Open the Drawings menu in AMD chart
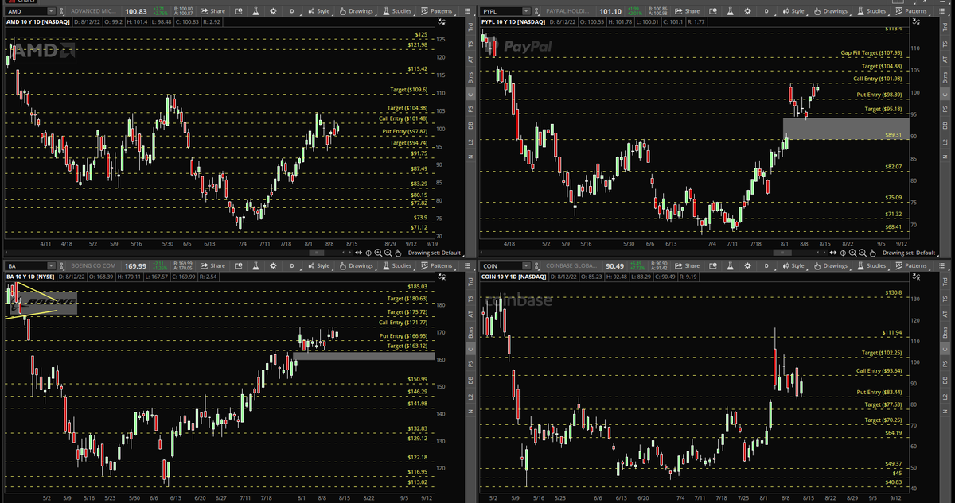This screenshot has width=955, height=503. [357, 11]
